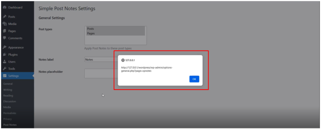Click the Notes placeholder text area

(x=101, y=73)
